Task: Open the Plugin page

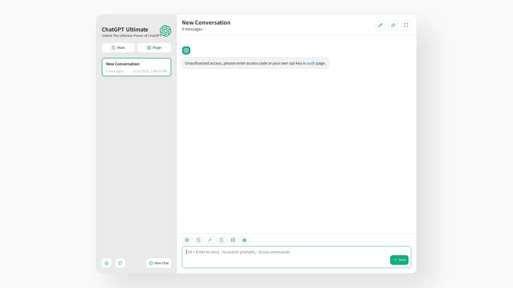Action: tap(154, 48)
